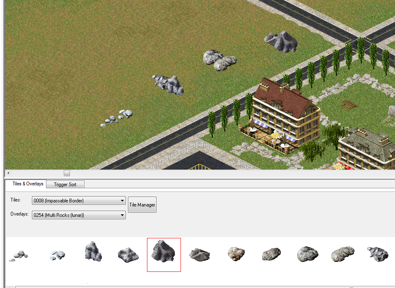Pick the tall jagged rock spire thumbnail
The image size is (395, 288).
[93, 251]
